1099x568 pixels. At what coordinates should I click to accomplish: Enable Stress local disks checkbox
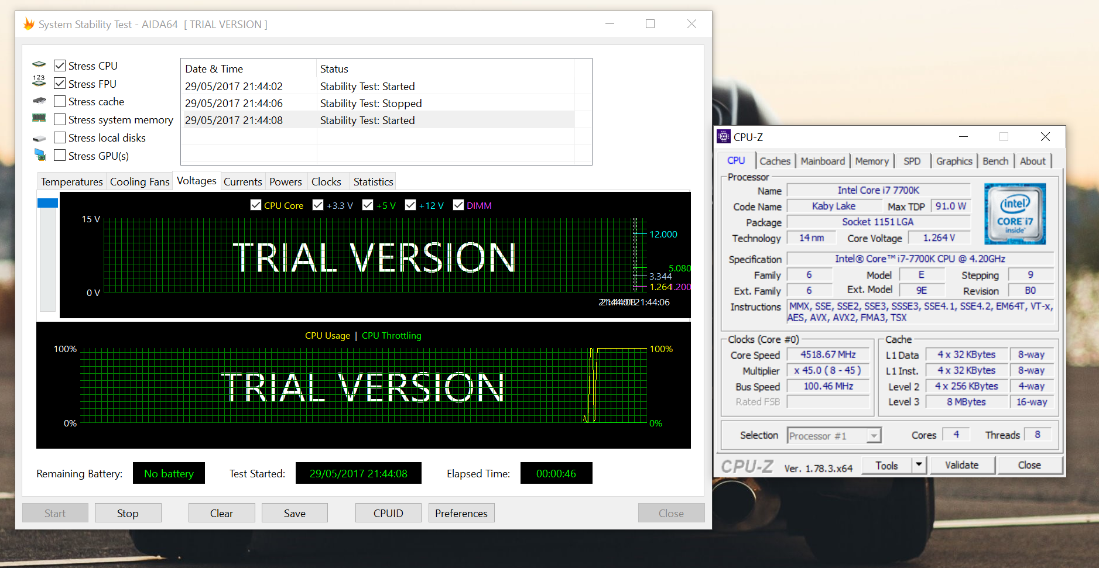click(x=60, y=137)
